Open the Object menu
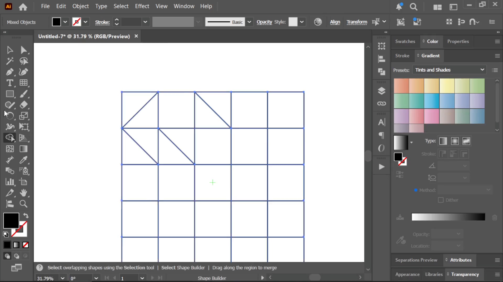503x282 pixels. [x=80, y=6]
